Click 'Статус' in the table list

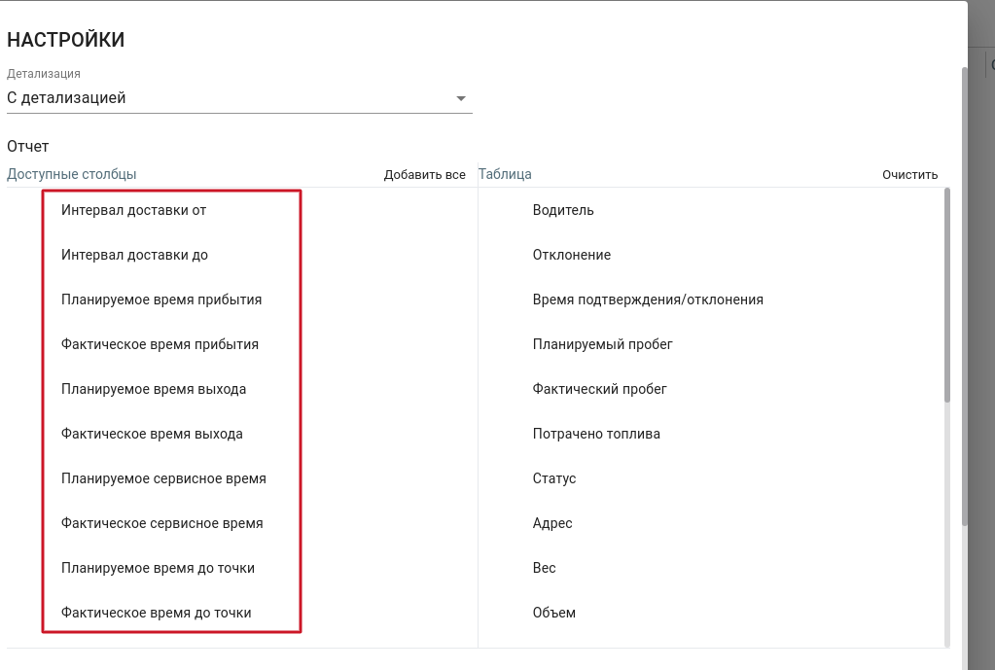pyautogui.click(x=554, y=478)
